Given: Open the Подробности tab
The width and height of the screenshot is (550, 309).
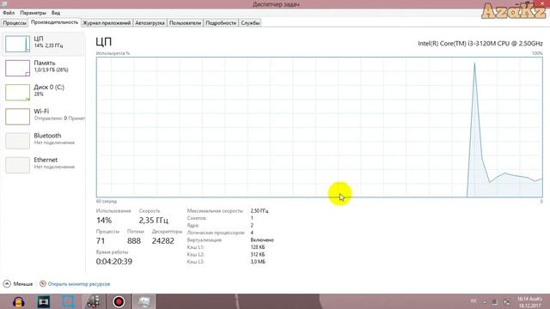Looking at the screenshot, I should (221, 23).
